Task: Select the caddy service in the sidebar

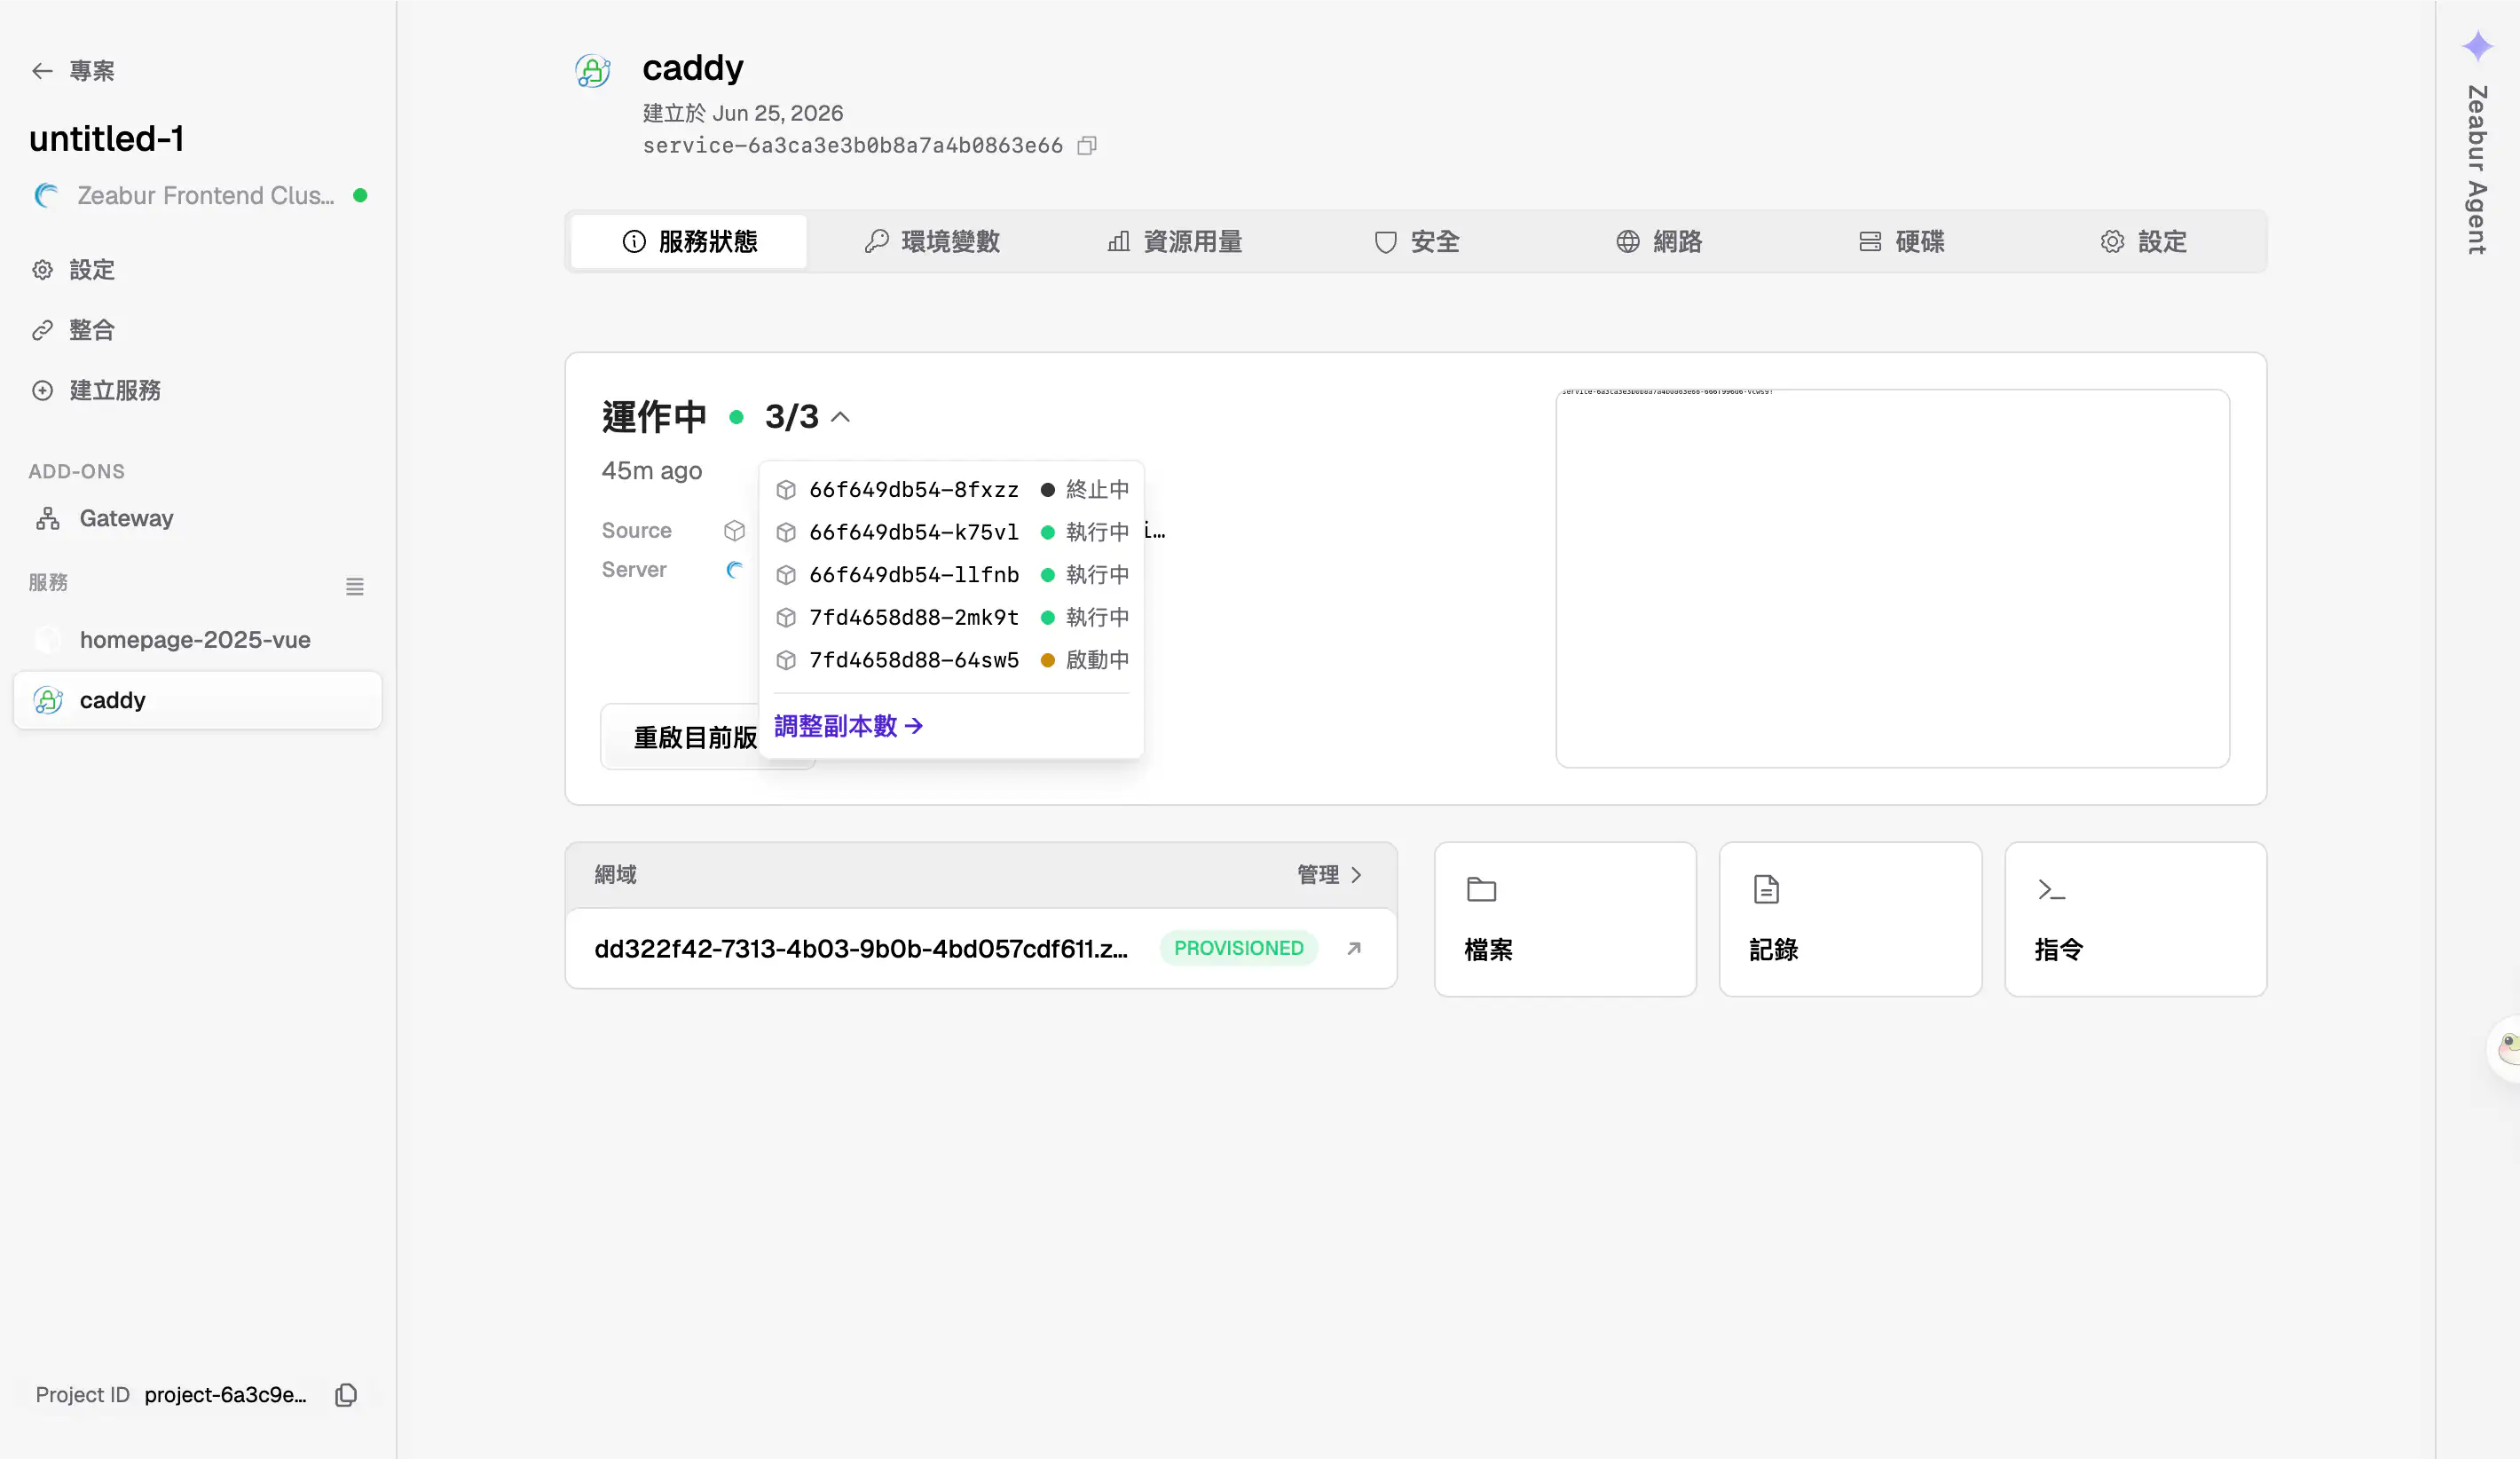Action: pos(198,700)
